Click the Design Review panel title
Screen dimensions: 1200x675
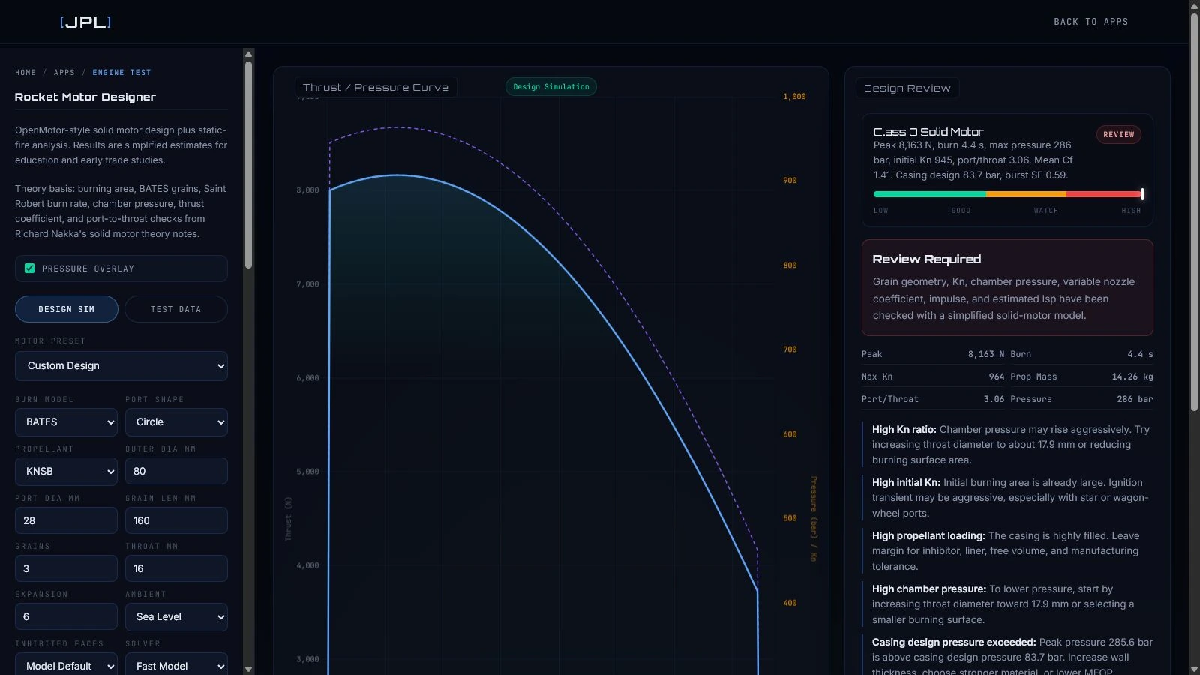(907, 88)
